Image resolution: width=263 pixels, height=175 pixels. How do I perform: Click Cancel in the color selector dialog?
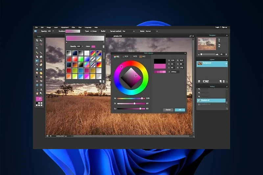point(168,110)
